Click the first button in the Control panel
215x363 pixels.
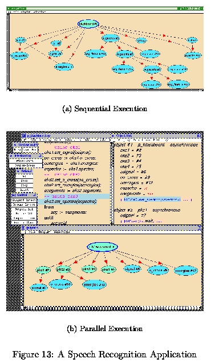24,200
